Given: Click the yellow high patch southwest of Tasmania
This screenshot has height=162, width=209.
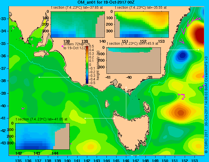Looking at the screenshot, I should (91, 147).
